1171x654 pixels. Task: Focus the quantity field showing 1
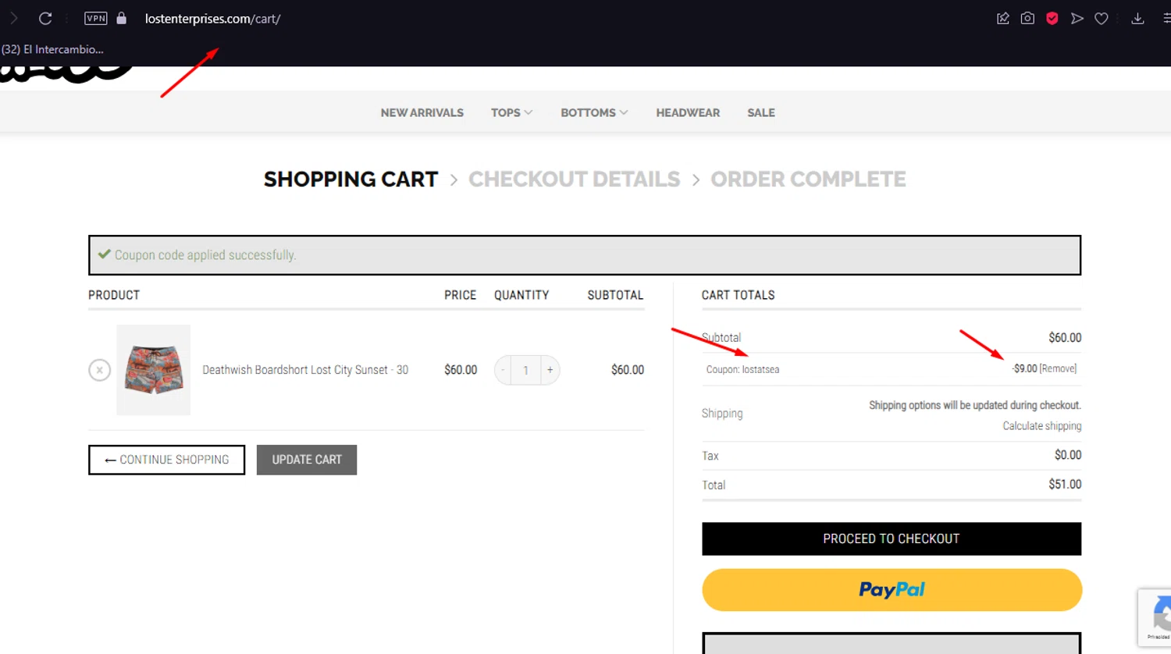pyautogui.click(x=526, y=370)
